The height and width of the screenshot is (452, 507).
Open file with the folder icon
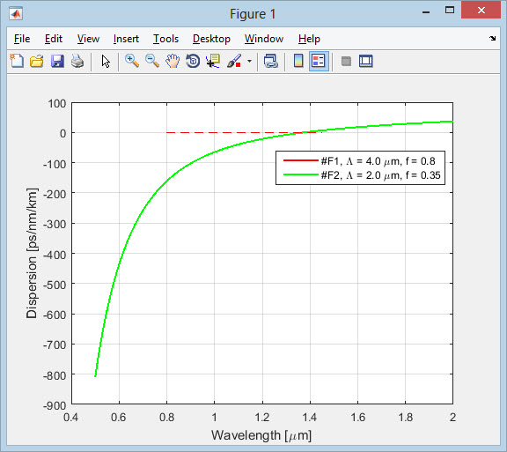(37, 61)
